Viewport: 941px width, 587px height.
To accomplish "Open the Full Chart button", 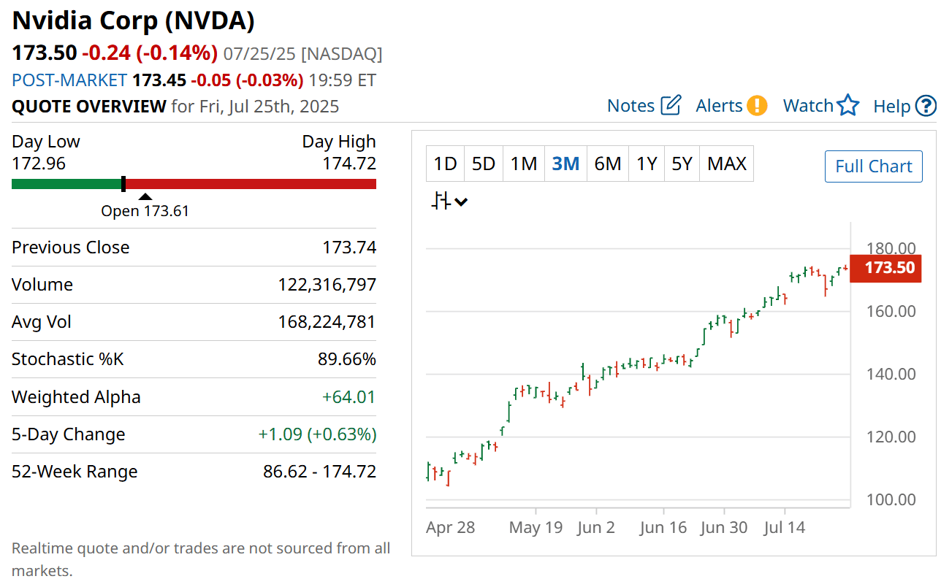I will [874, 166].
